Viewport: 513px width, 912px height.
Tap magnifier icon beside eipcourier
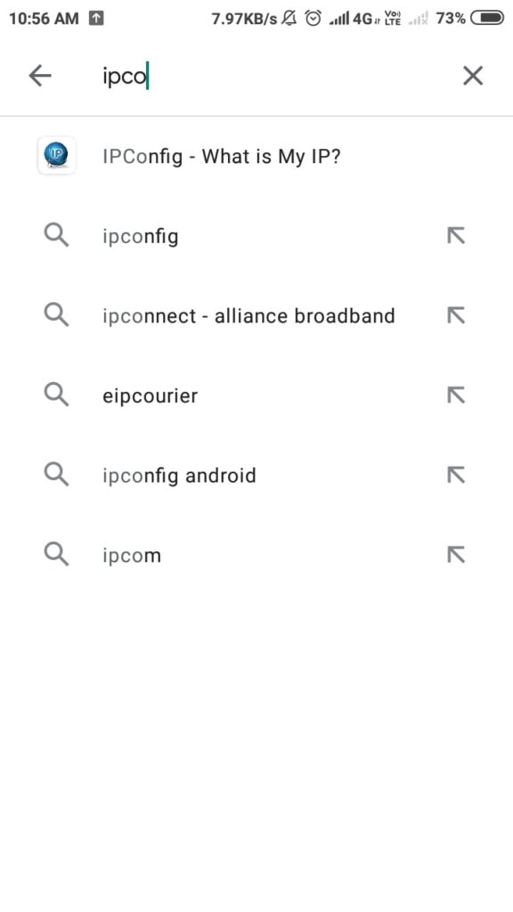56,395
